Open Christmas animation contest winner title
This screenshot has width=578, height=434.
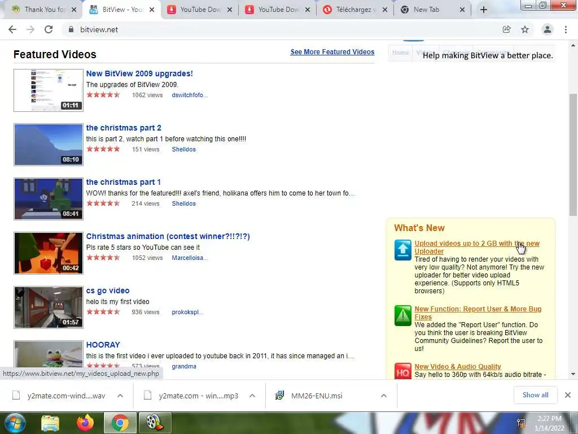[168, 236]
